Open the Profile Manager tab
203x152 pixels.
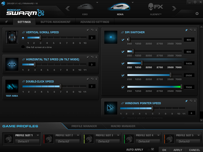pyautogui.click(x=84, y=126)
